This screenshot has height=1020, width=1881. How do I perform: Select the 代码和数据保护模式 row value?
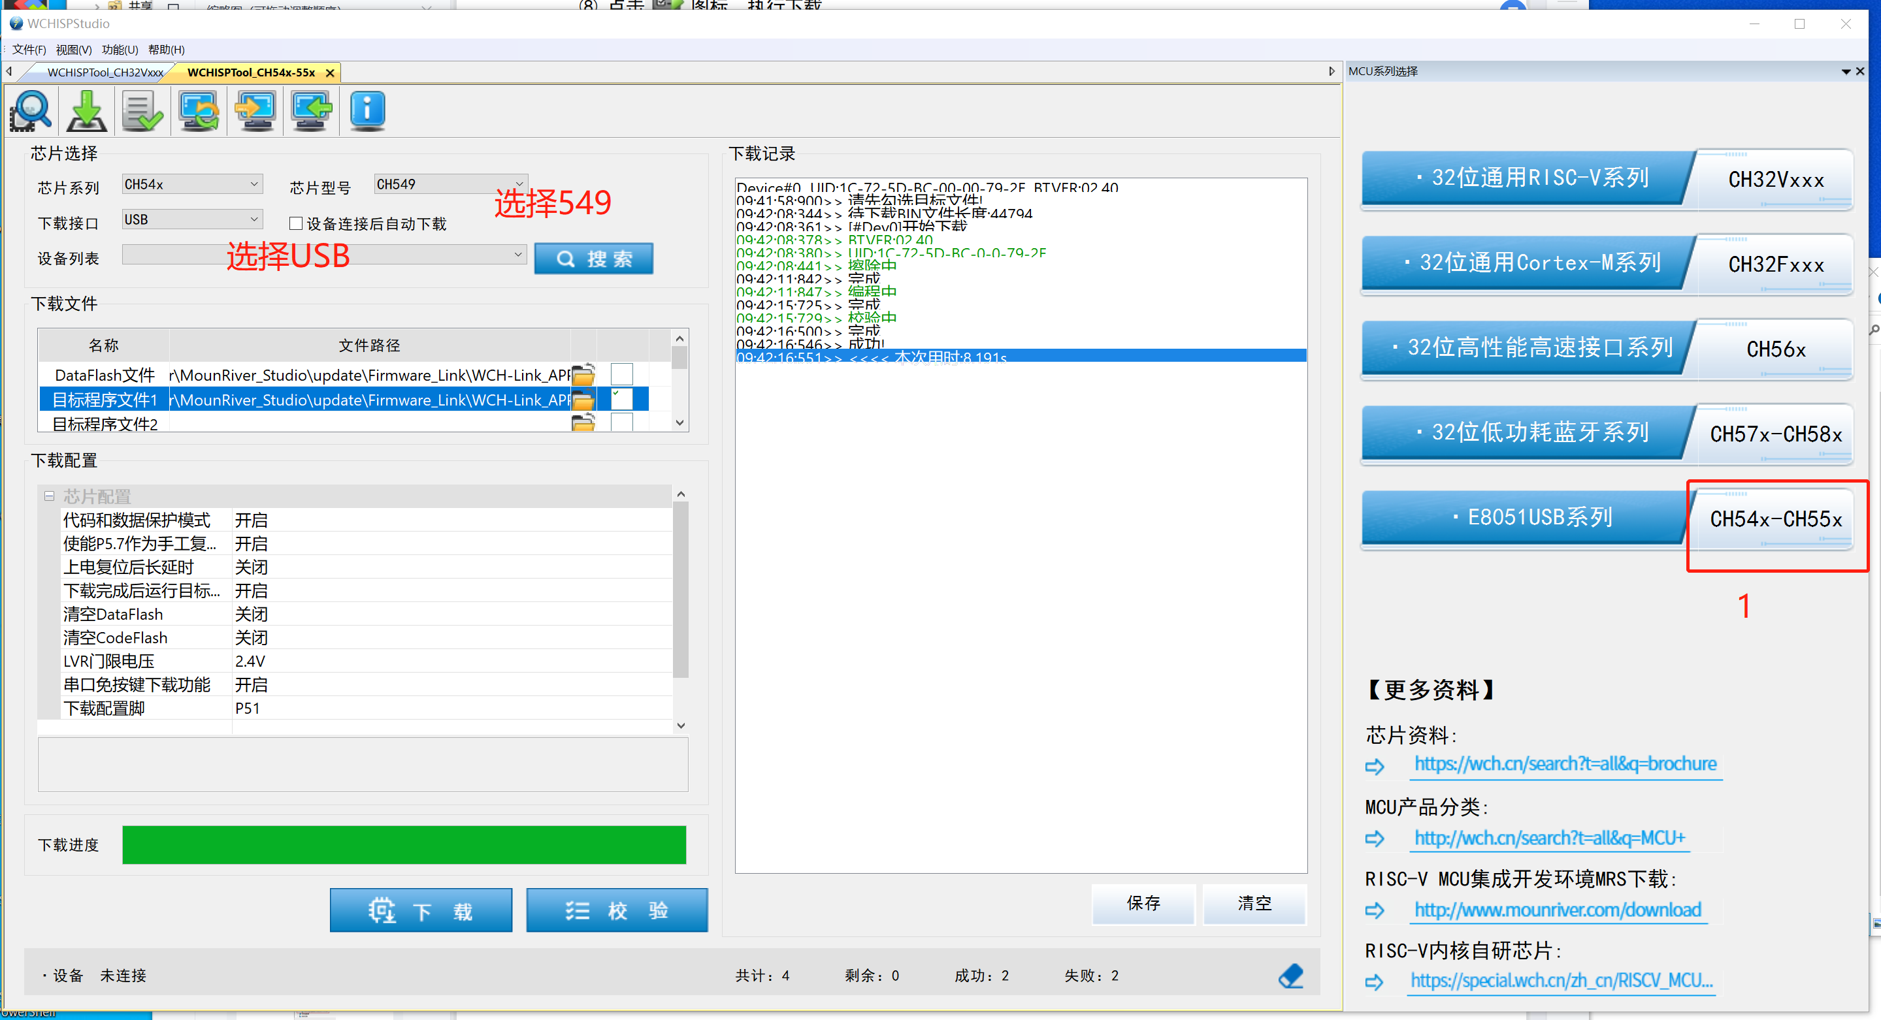(451, 520)
